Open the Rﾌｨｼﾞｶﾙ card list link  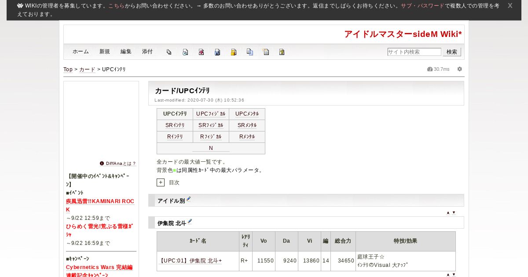pos(211,137)
